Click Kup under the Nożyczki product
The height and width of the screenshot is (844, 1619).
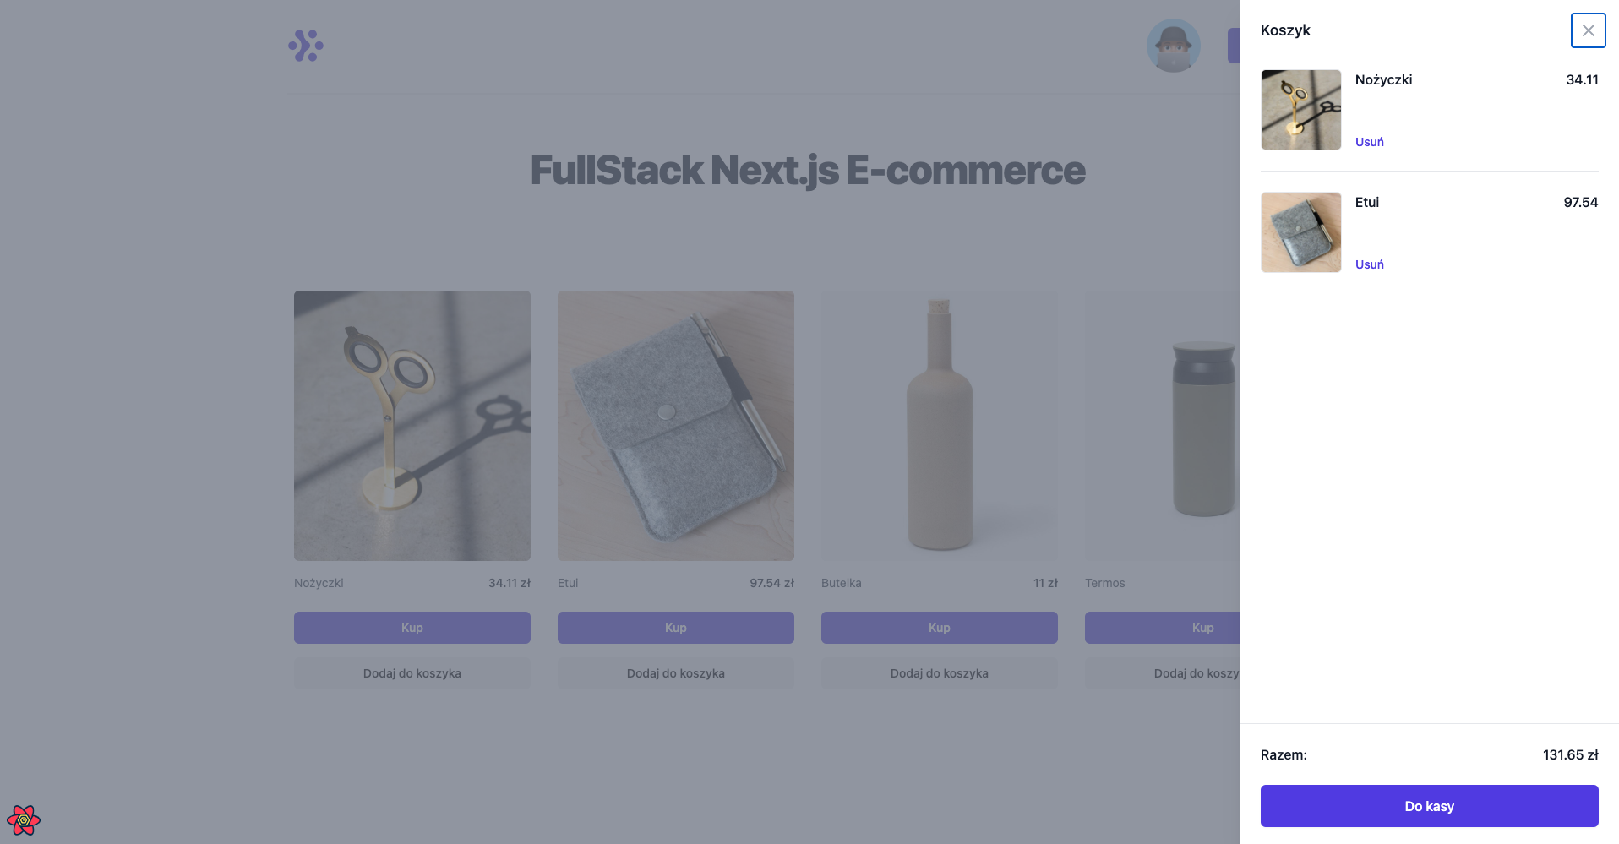pos(412,628)
